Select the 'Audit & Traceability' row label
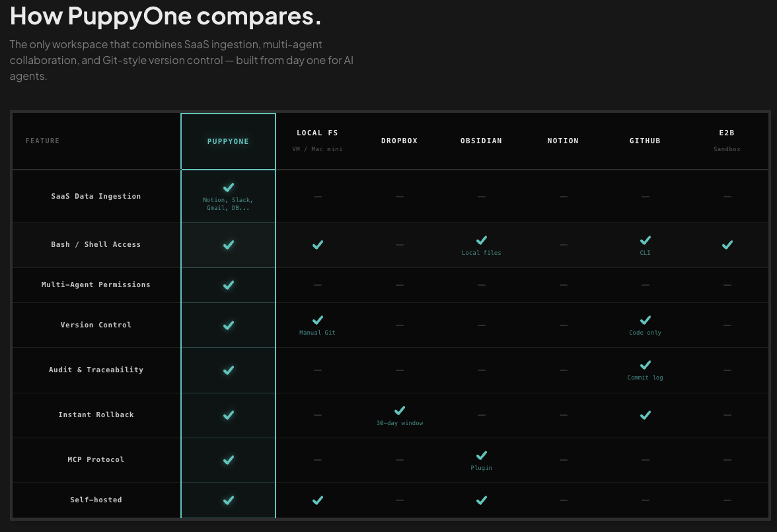 pyautogui.click(x=96, y=370)
